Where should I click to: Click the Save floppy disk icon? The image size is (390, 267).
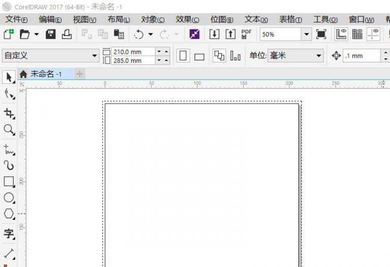(x=51, y=35)
